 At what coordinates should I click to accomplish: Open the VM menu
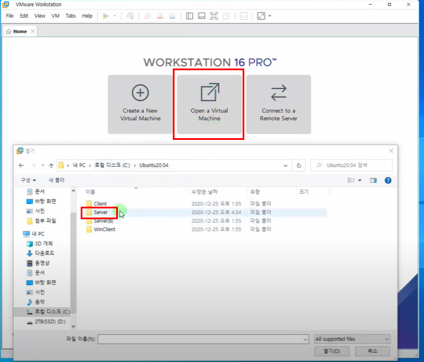(x=56, y=16)
